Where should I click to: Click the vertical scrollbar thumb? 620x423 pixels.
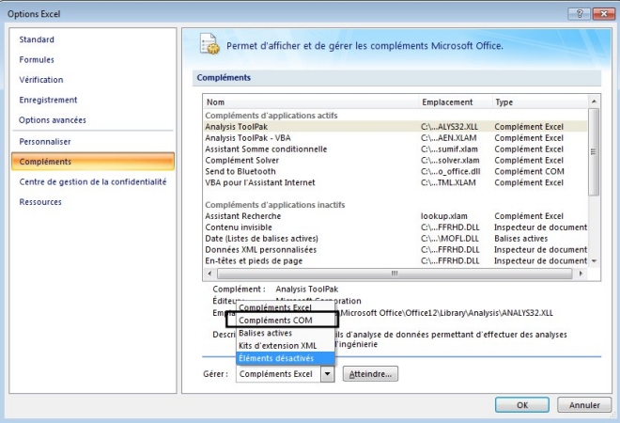pos(594,152)
